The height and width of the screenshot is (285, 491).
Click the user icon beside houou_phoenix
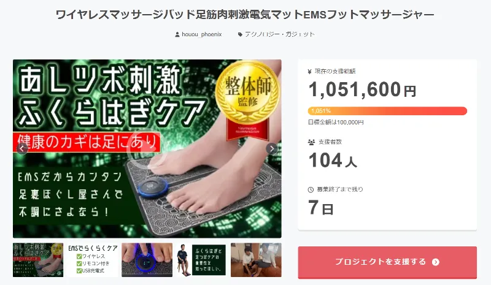click(x=177, y=34)
